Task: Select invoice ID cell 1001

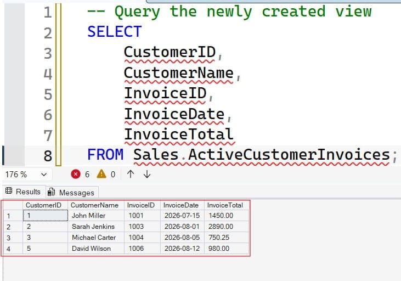Action: pyautogui.click(x=142, y=216)
